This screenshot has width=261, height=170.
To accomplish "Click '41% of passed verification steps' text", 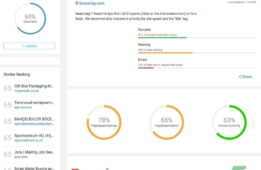I will [157, 35].
